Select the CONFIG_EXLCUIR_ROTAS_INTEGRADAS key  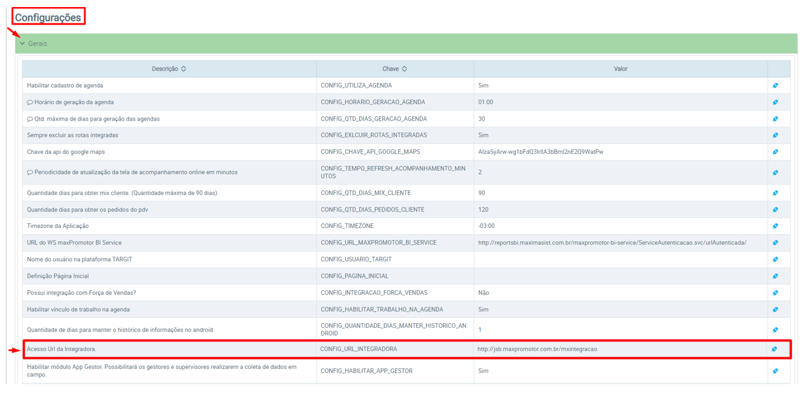click(374, 135)
